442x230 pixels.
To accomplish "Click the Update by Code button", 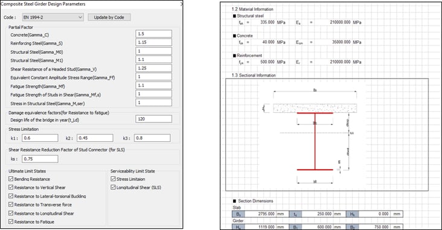I will coord(109,17).
